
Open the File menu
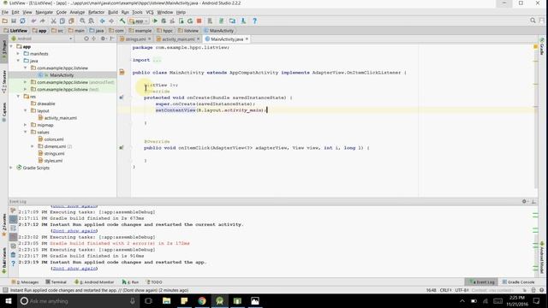click(5, 12)
